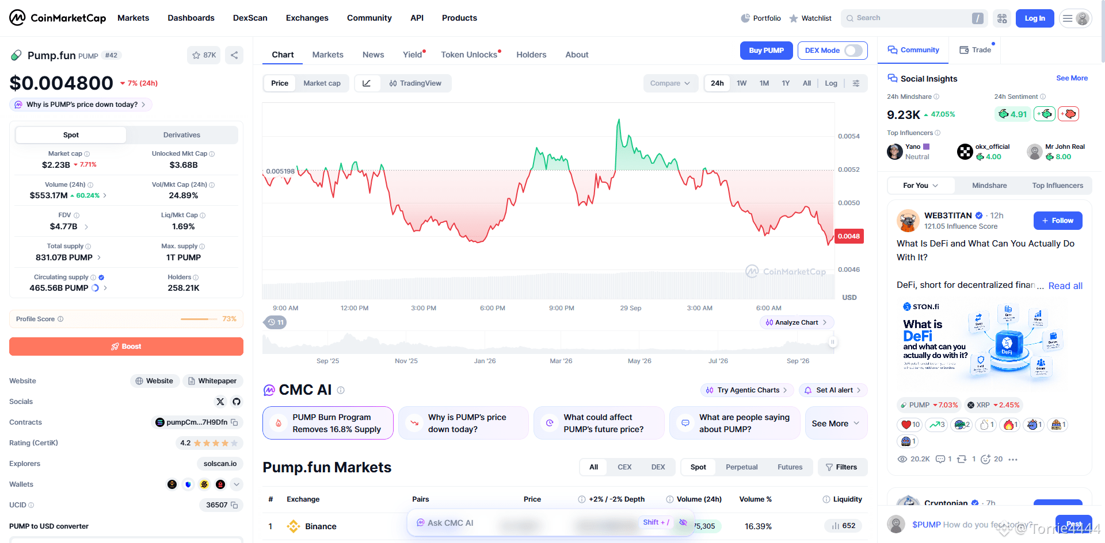Toggle the DEX Mode switch
The width and height of the screenshot is (1105, 543).
click(854, 51)
